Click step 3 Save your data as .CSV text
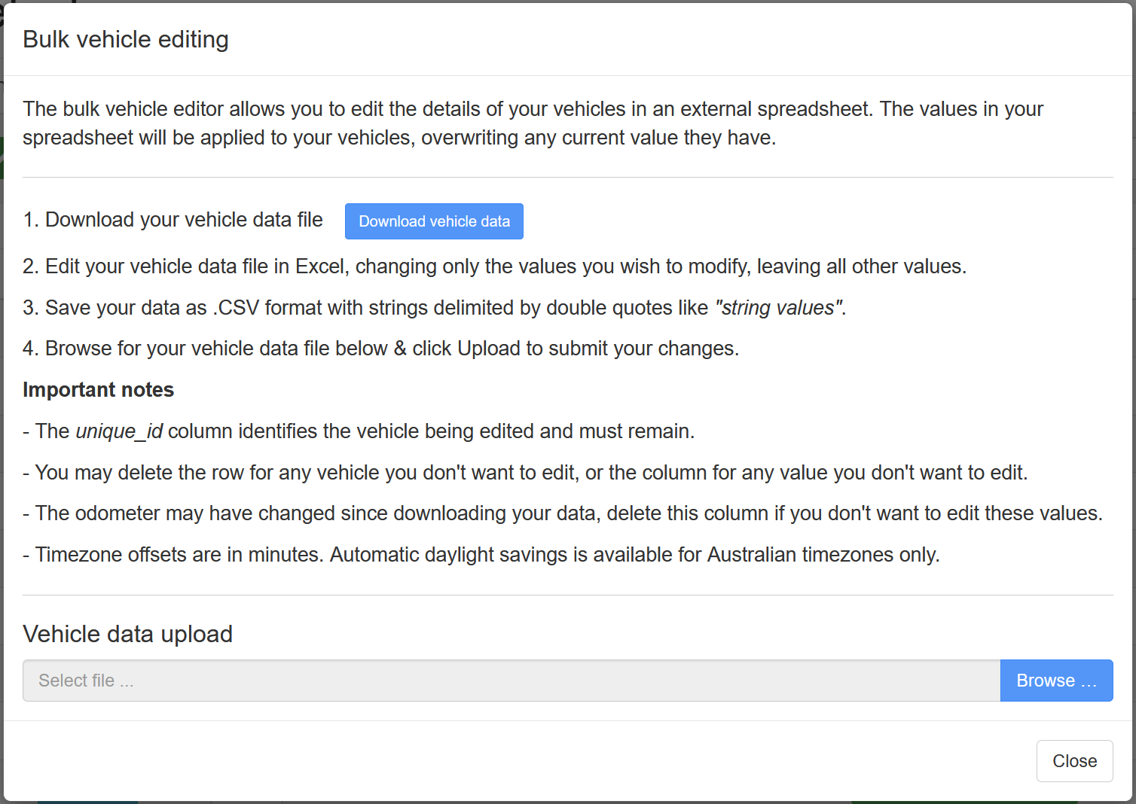 (x=435, y=308)
